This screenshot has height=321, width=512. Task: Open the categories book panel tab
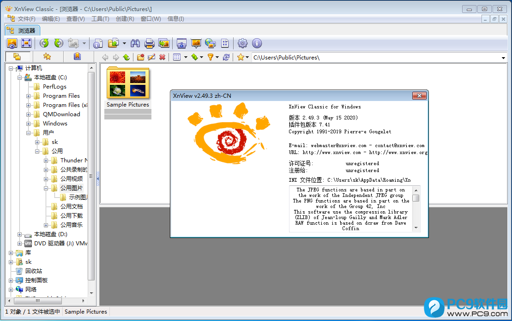coord(78,57)
